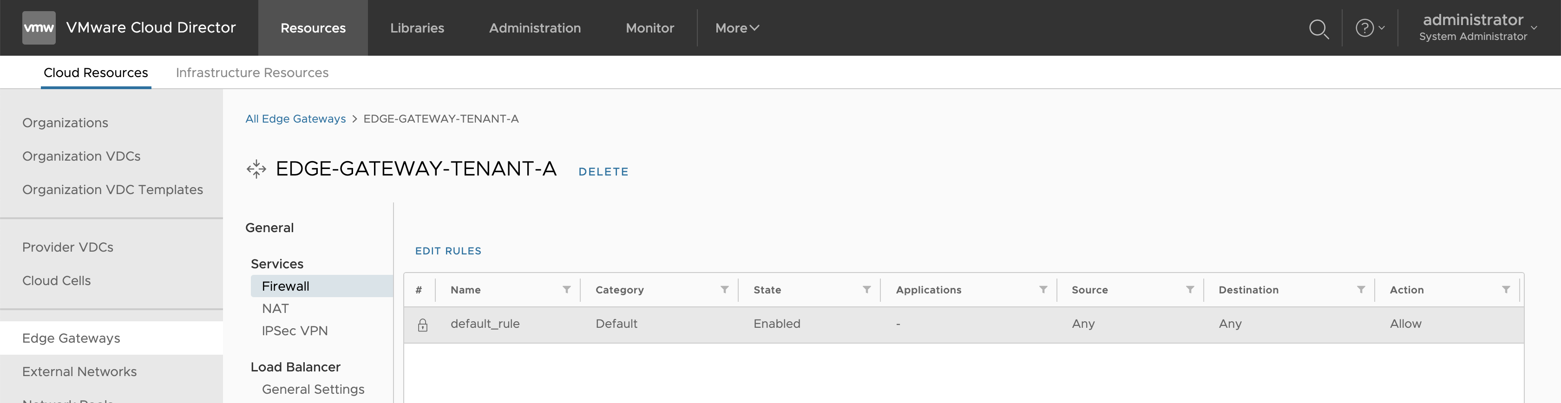Select NAT under Services
1561x403 pixels.
click(275, 308)
